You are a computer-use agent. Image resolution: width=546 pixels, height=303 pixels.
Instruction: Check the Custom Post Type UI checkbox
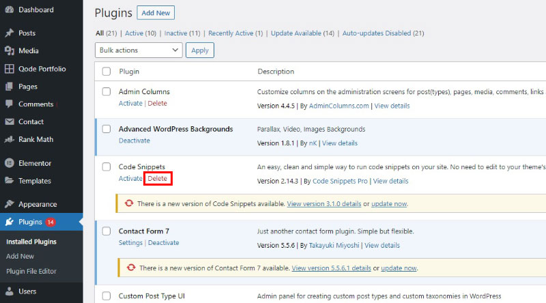[106, 296]
